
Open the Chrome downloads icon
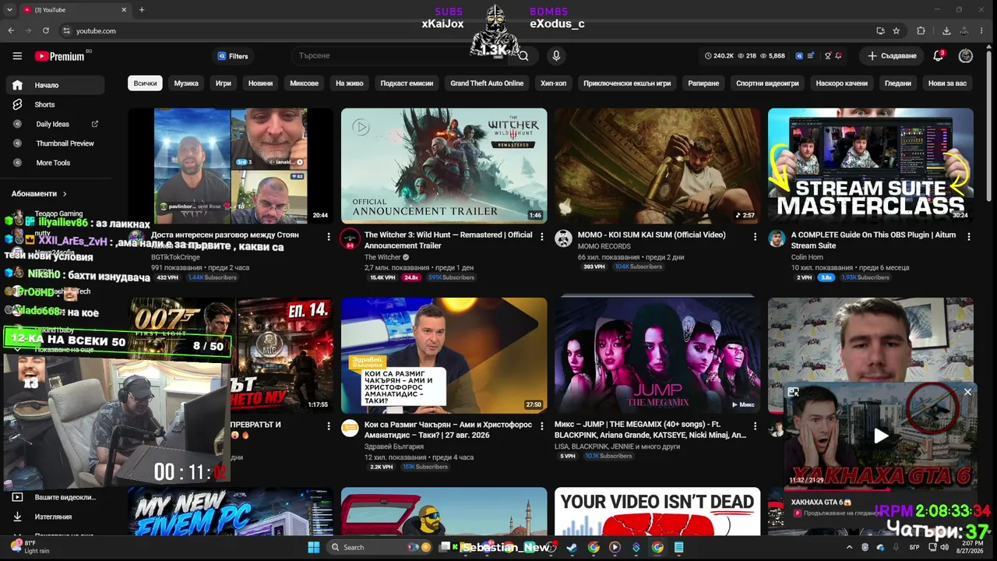[x=946, y=30]
